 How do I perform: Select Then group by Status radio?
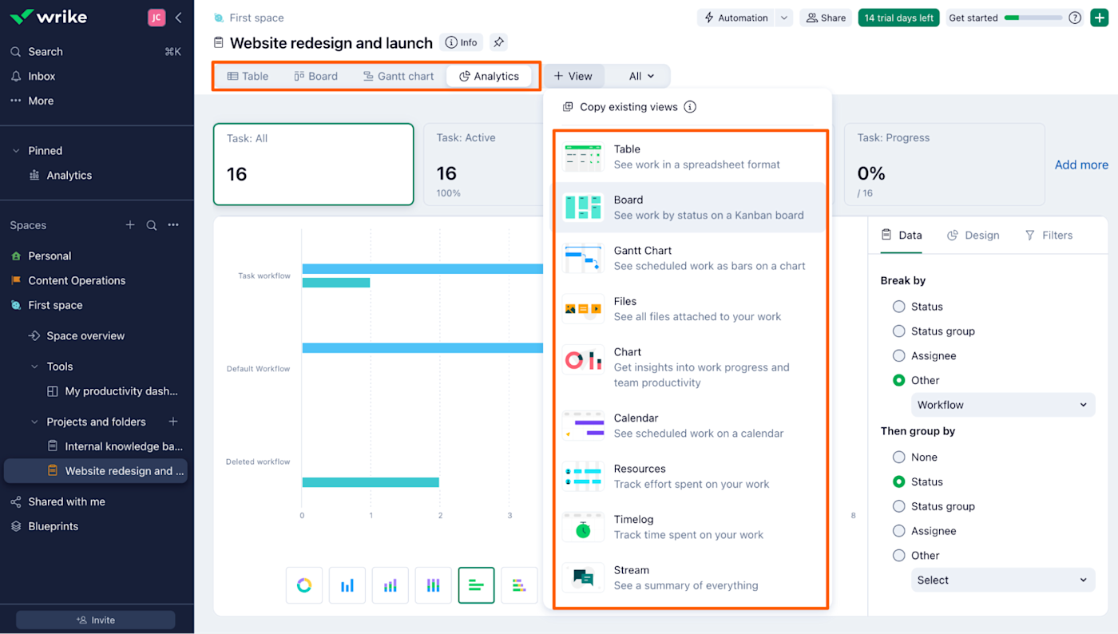click(899, 481)
